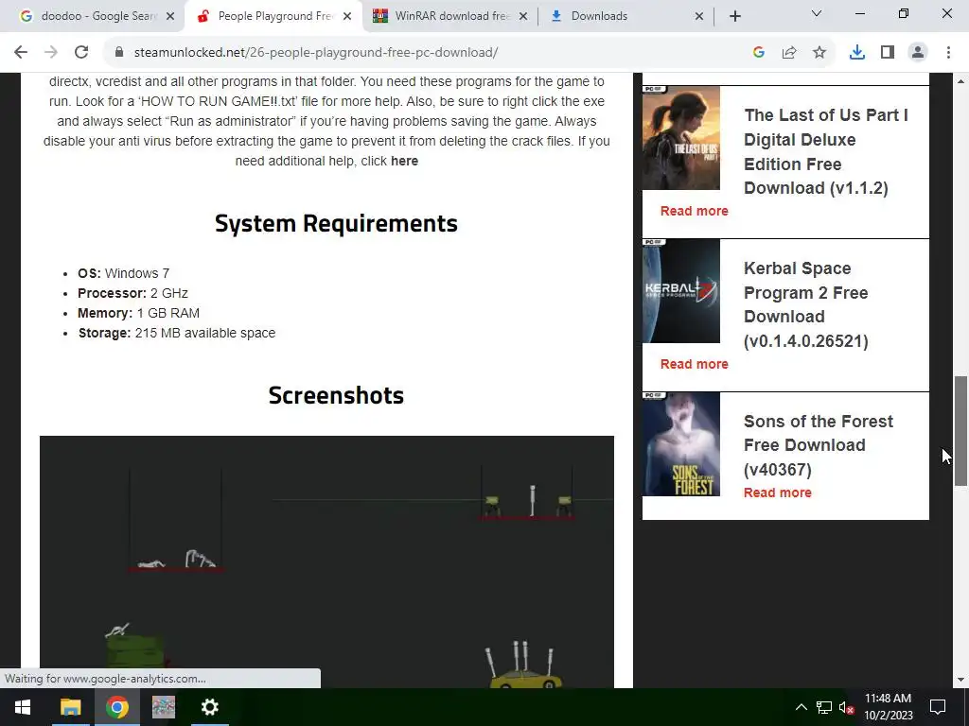Open The Last of Us Part I title link

(x=825, y=151)
